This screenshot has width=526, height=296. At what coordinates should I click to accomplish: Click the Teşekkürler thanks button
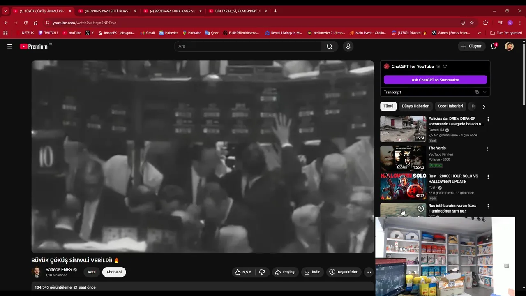(344, 272)
